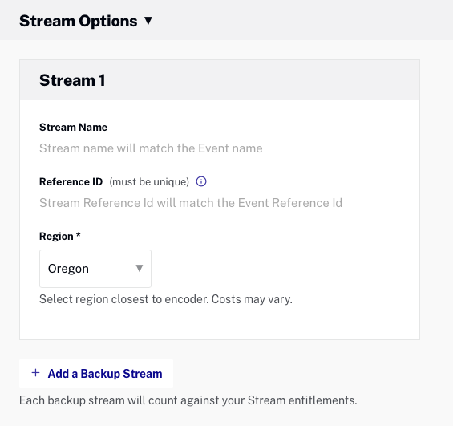Collapse Stream Options using the triangle arrow
The height and width of the screenshot is (426, 453).
(x=148, y=21)
